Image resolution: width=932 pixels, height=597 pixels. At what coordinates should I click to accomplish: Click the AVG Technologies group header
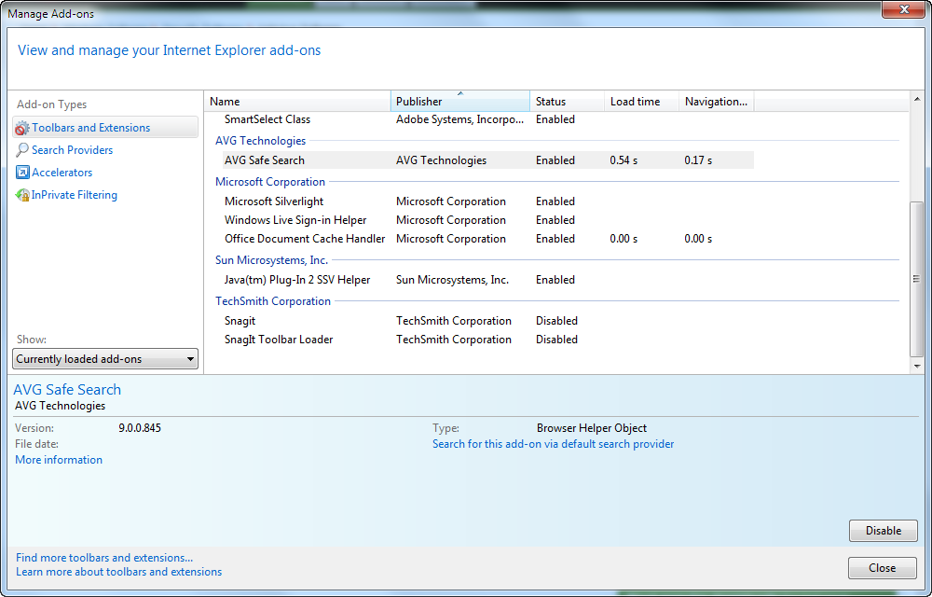pos(260,140)
